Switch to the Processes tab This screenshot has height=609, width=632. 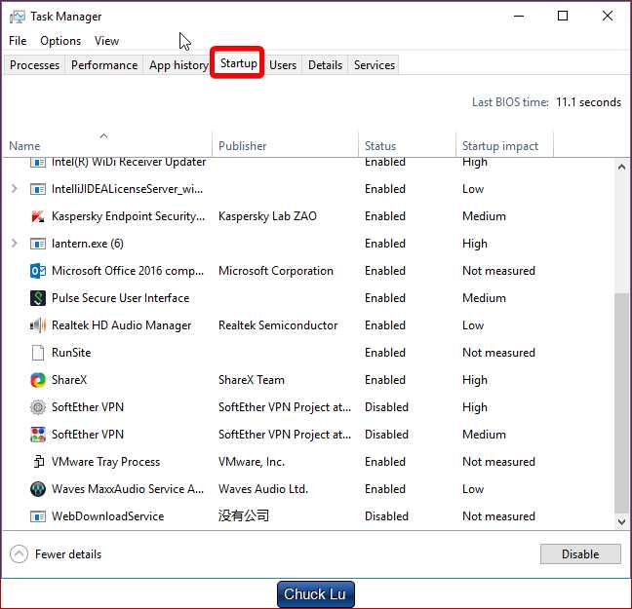tap(34, 65)
